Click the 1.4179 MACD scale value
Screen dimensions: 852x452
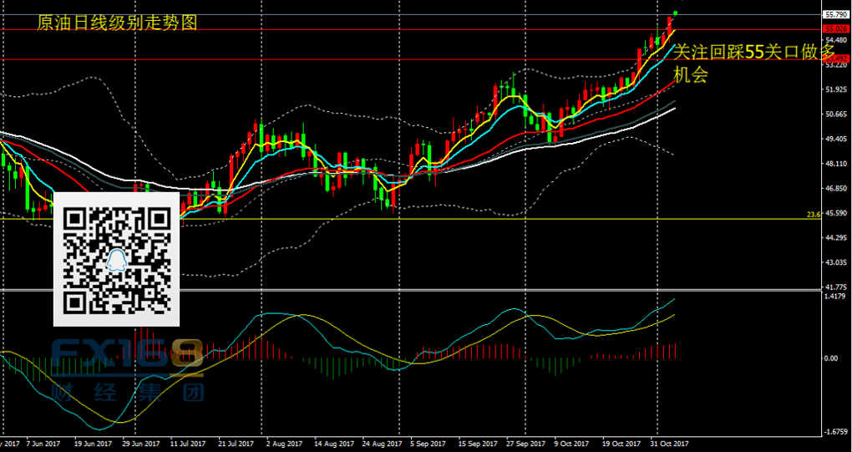835,297
